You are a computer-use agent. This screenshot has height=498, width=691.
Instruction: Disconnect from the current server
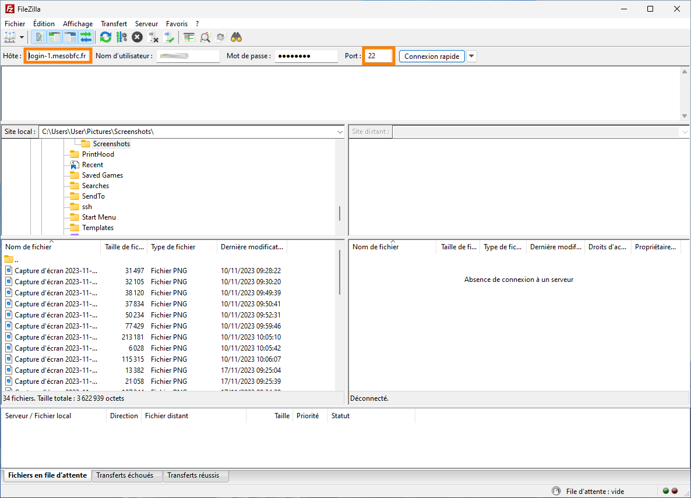pos(154,37)
